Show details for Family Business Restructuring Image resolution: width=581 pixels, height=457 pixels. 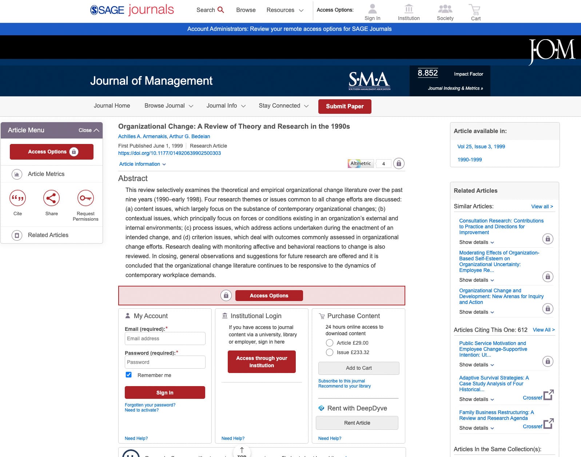477,428
